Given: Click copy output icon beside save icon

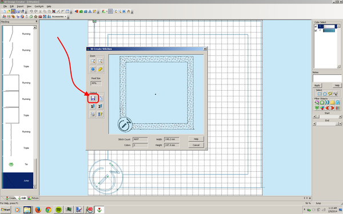Looking at the screenshot, I should 101,98.
